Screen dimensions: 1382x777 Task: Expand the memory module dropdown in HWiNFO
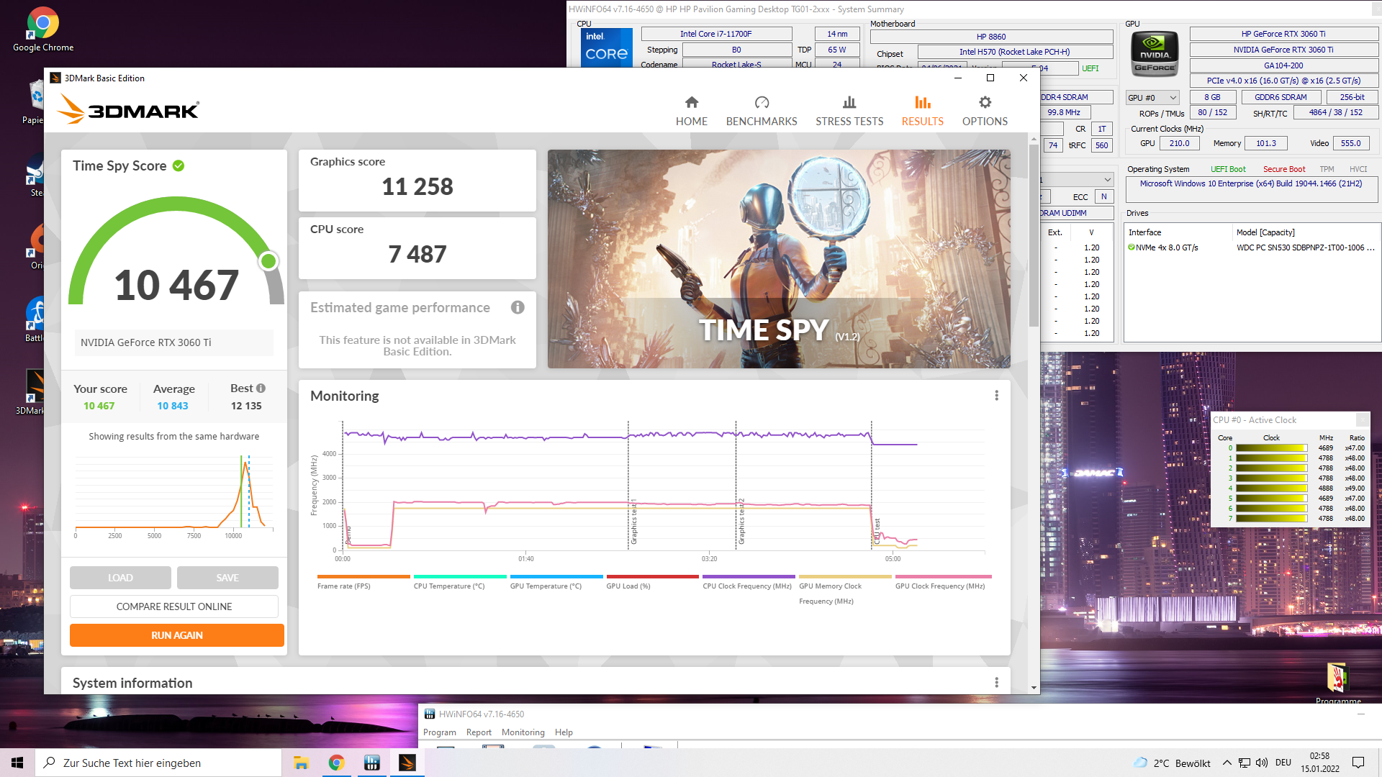coord(1106,179)
